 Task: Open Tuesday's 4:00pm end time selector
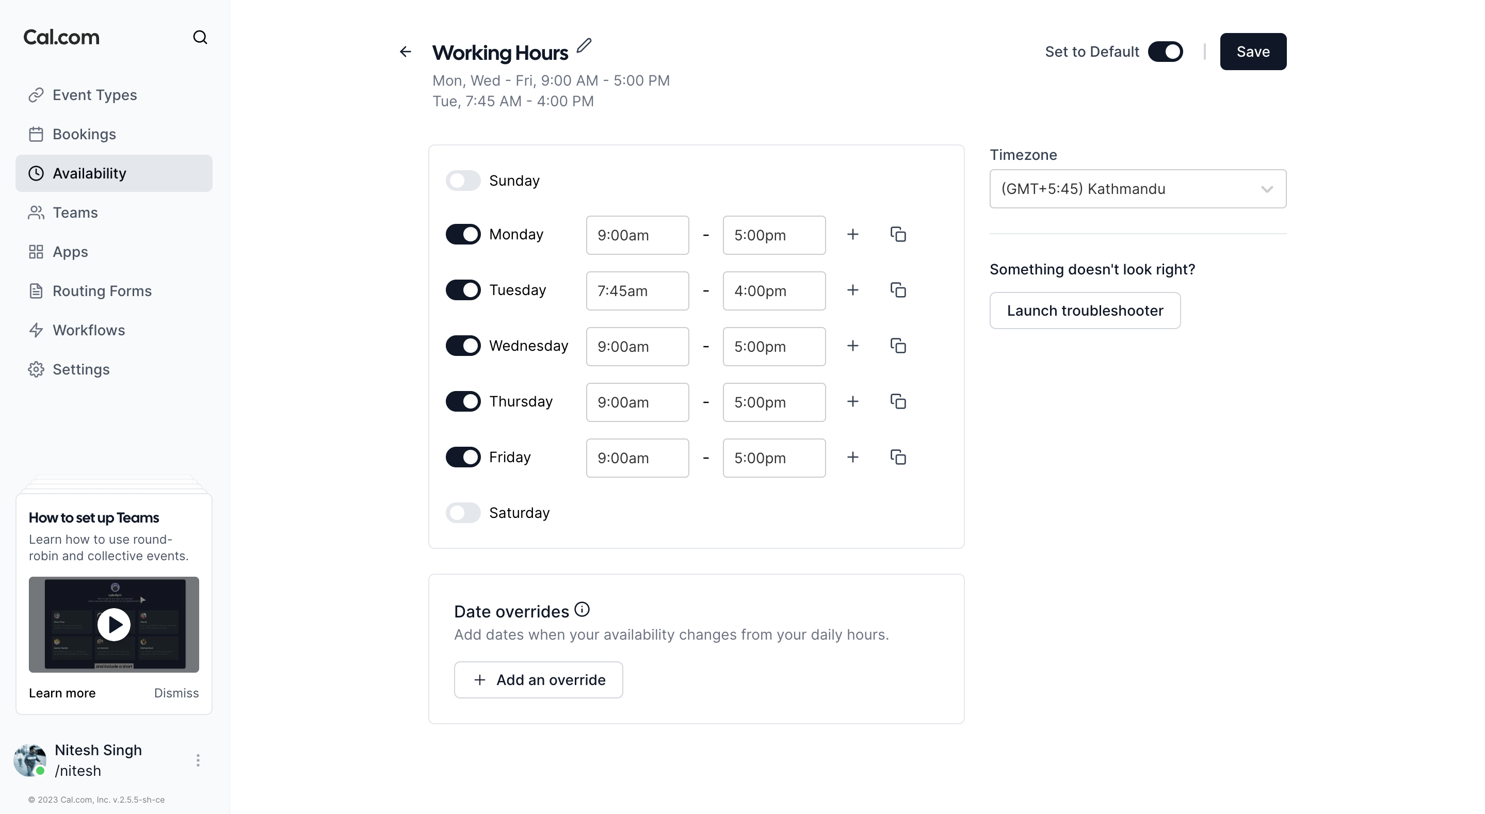click(773, 291)
